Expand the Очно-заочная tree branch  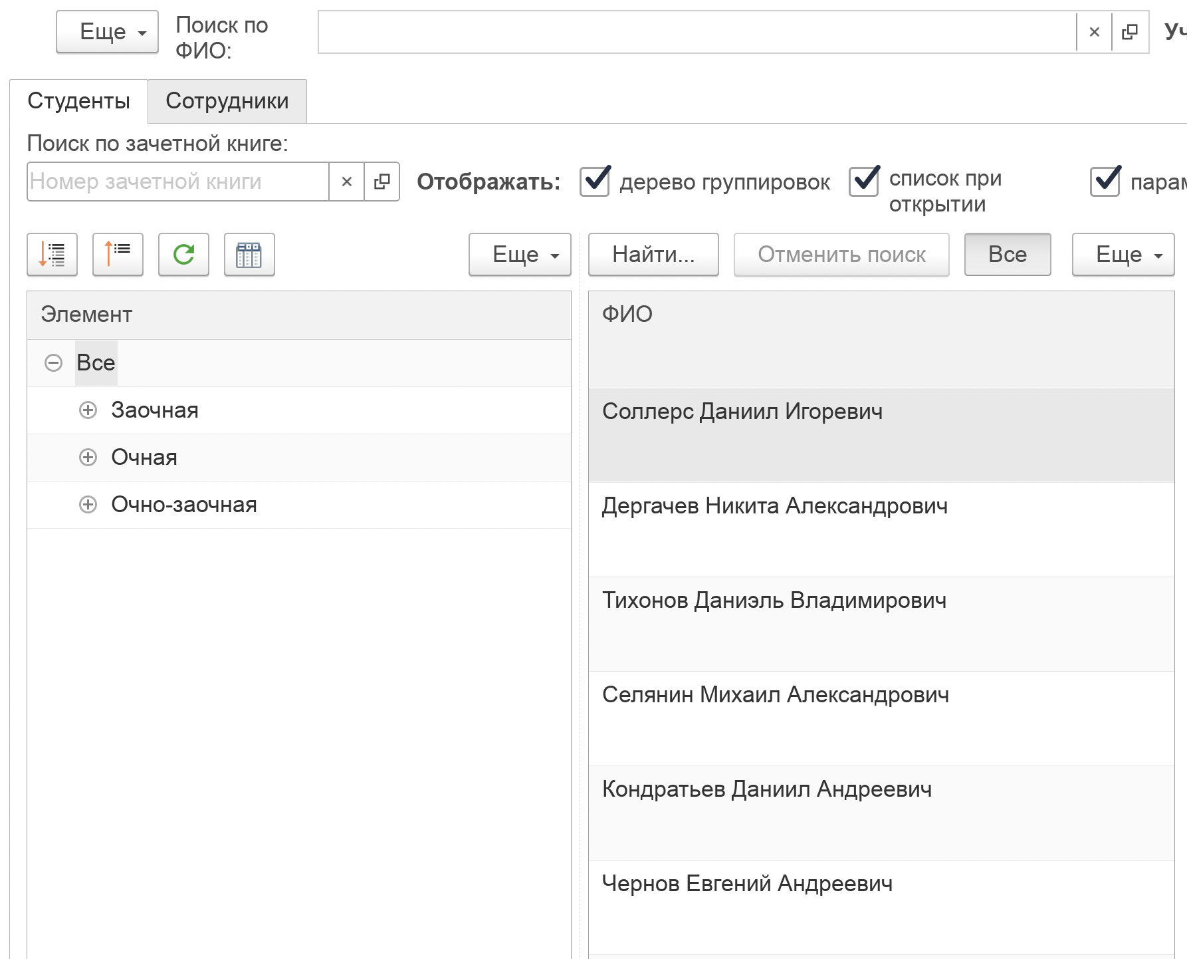pyautogui.click(x=88, y=505)
